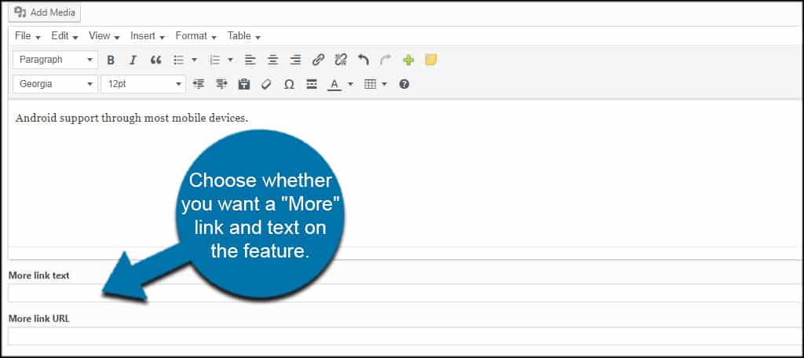This screenshot has height=358, width=804.
Task: Apply blockquote formatting
Action: 156,60
